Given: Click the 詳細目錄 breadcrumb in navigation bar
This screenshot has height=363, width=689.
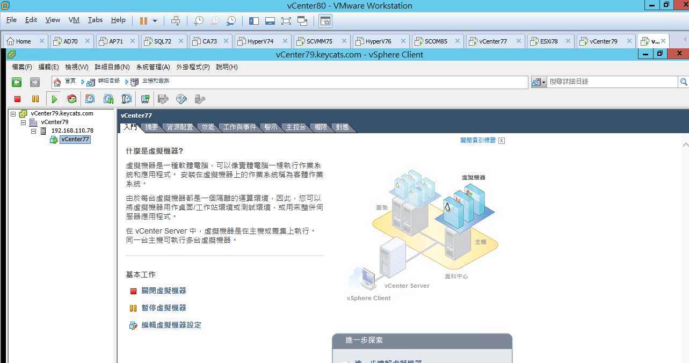Looking at the screenshot, I should pyautogui.click(x=108, y=82).
